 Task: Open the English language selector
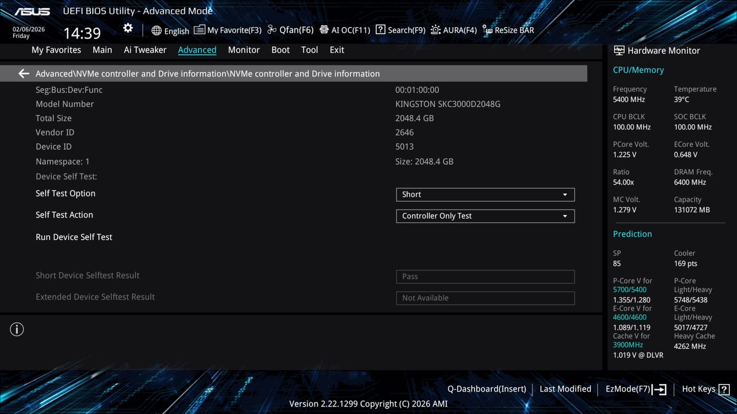pos(170,30)
